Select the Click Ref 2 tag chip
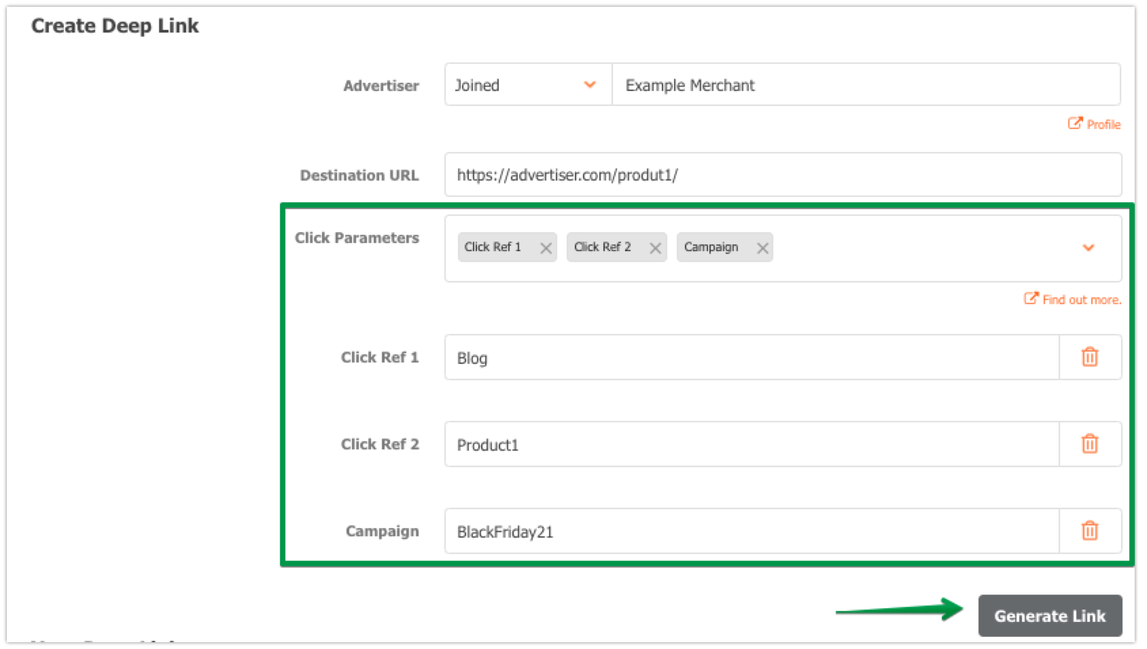The image size is (1147, 649). (x=602, y=247)
